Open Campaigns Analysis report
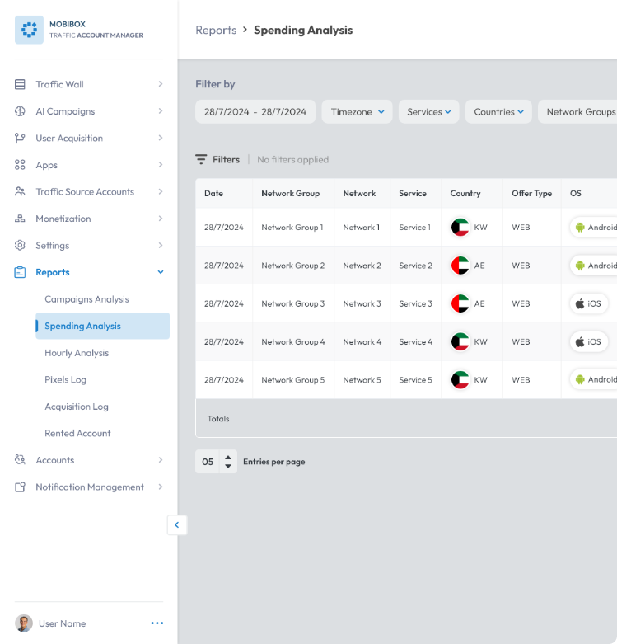This screenshot has height=644, width=617. [86, 299]
